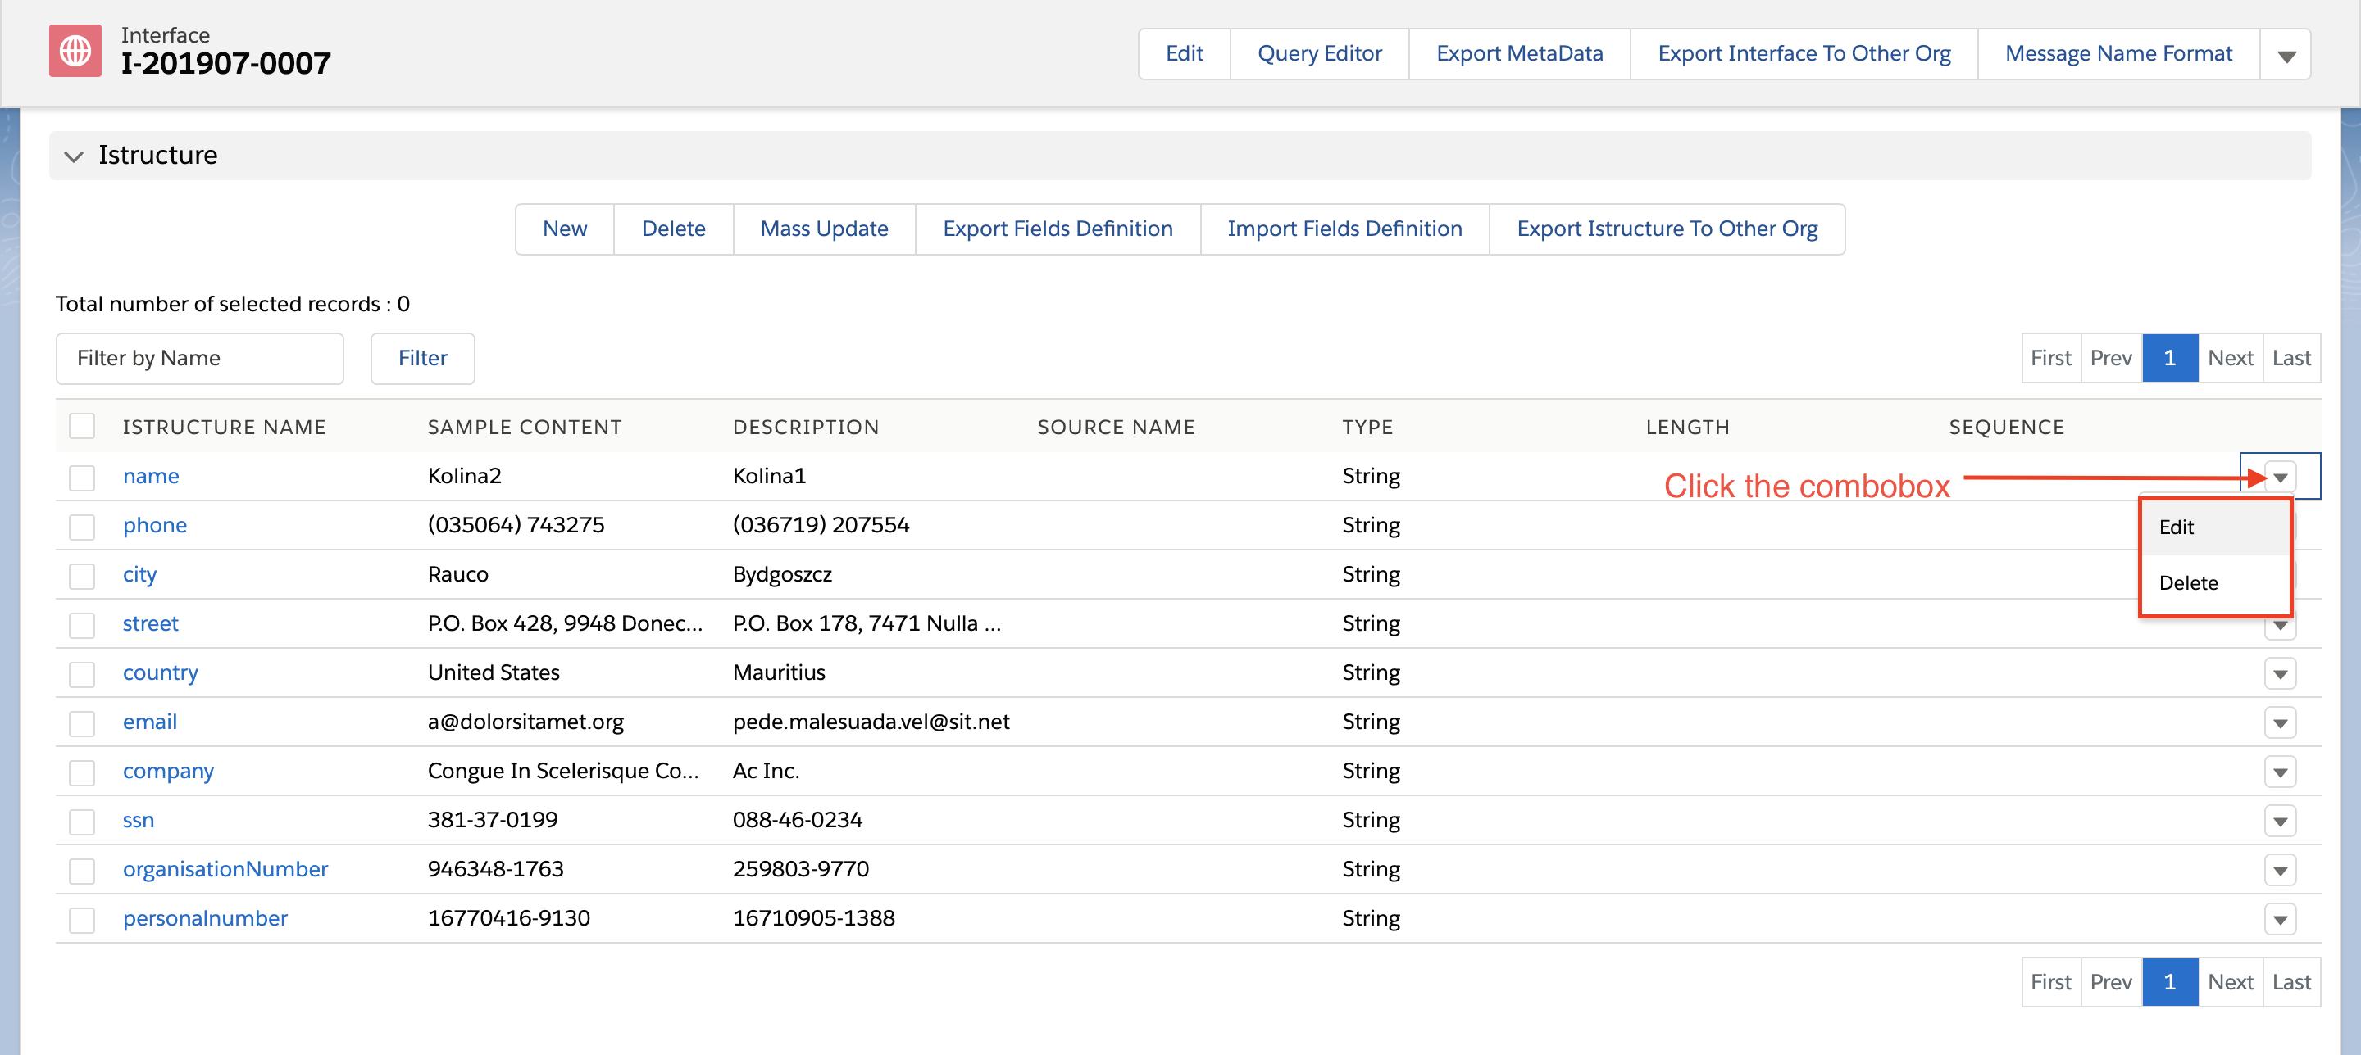
Task: Open row menu for organisationNumber row
Action: (2279, 870)
